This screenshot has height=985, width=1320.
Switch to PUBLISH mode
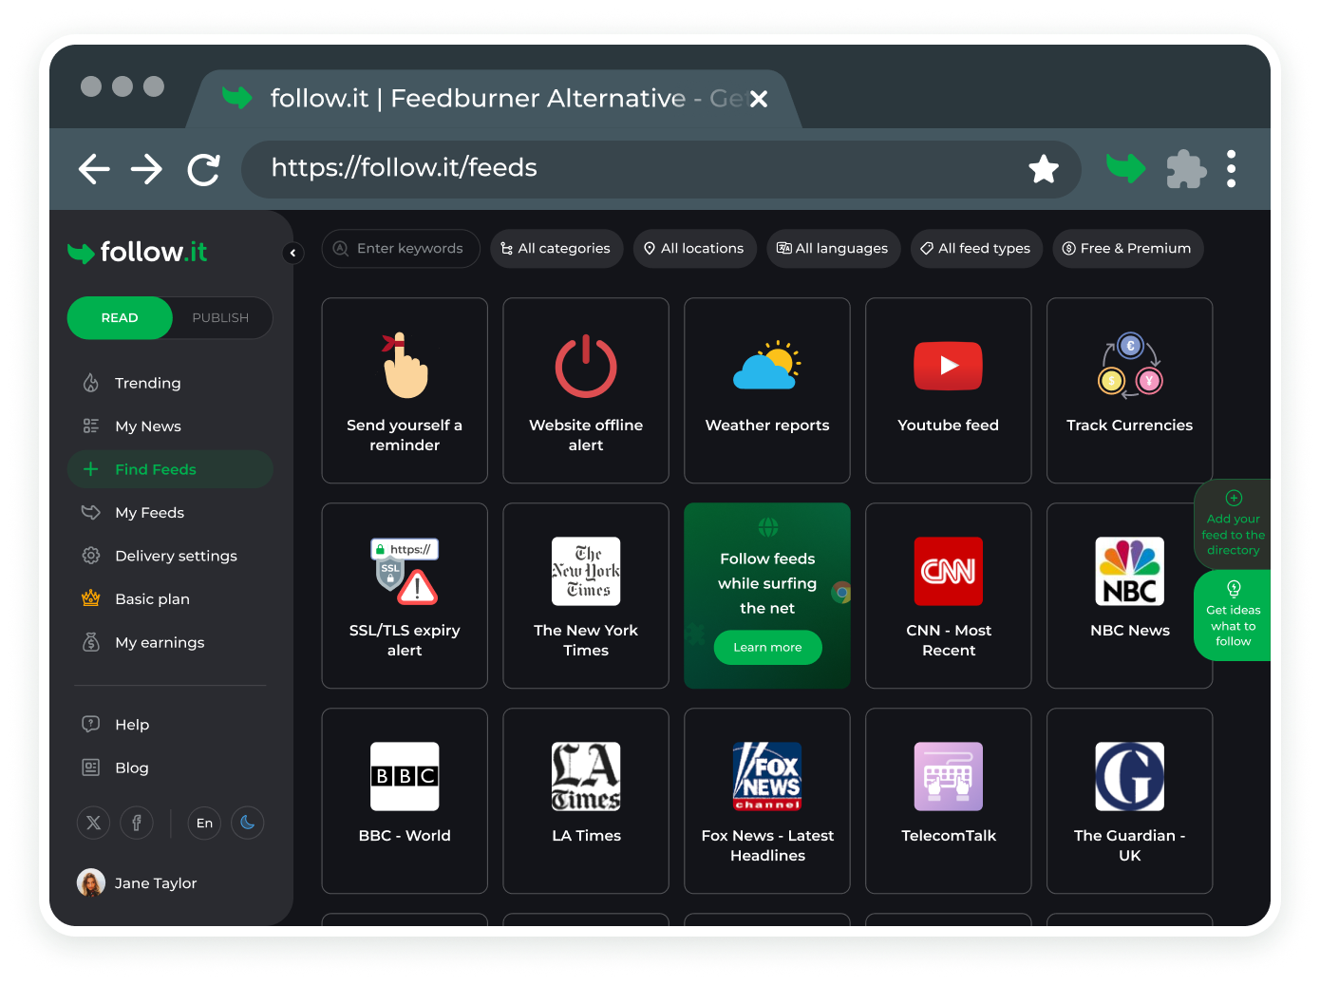[220, 317]
